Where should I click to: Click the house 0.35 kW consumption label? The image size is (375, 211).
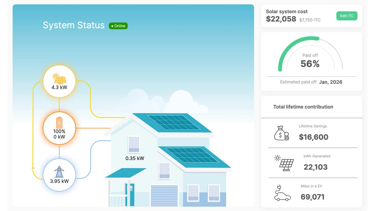[135, 158]
